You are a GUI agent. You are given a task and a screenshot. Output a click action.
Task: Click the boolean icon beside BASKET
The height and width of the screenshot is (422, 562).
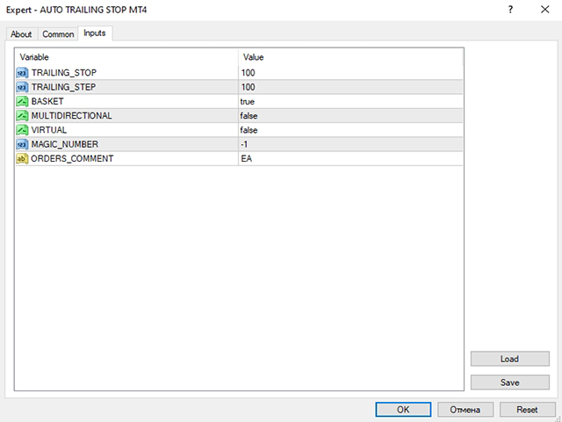click(22, 102)
